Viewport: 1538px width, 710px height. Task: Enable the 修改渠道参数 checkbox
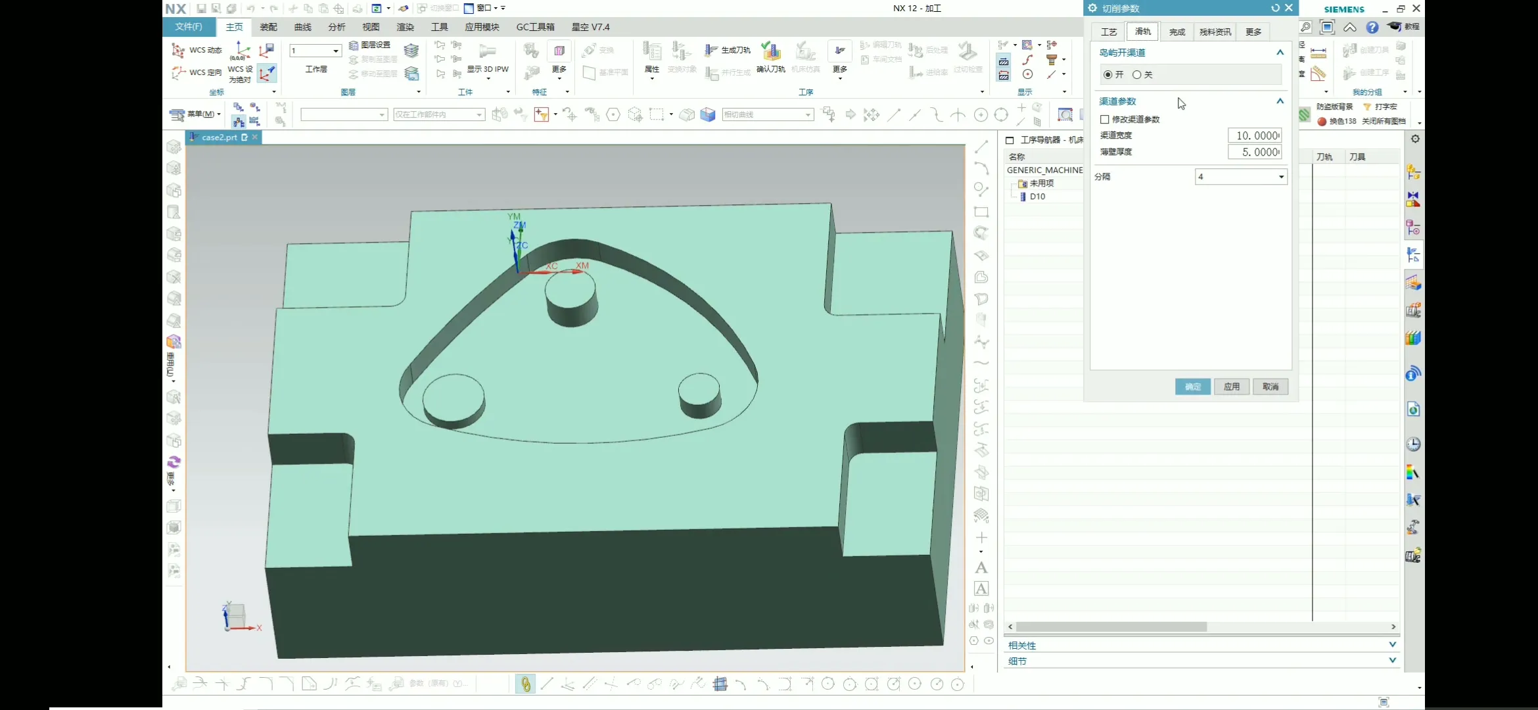[1105, 120]
